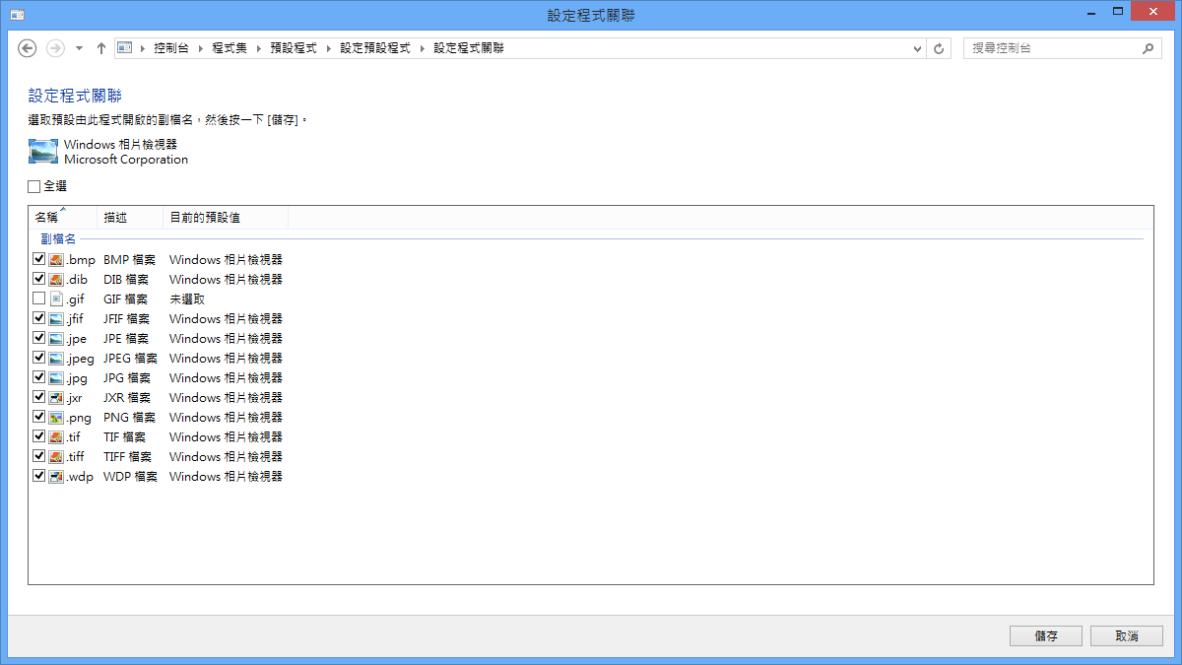The width and height of the screenshot is (1182, 665).
Task: Open the recent locations dropdown arrow
Action: click(x=79, y=48)
